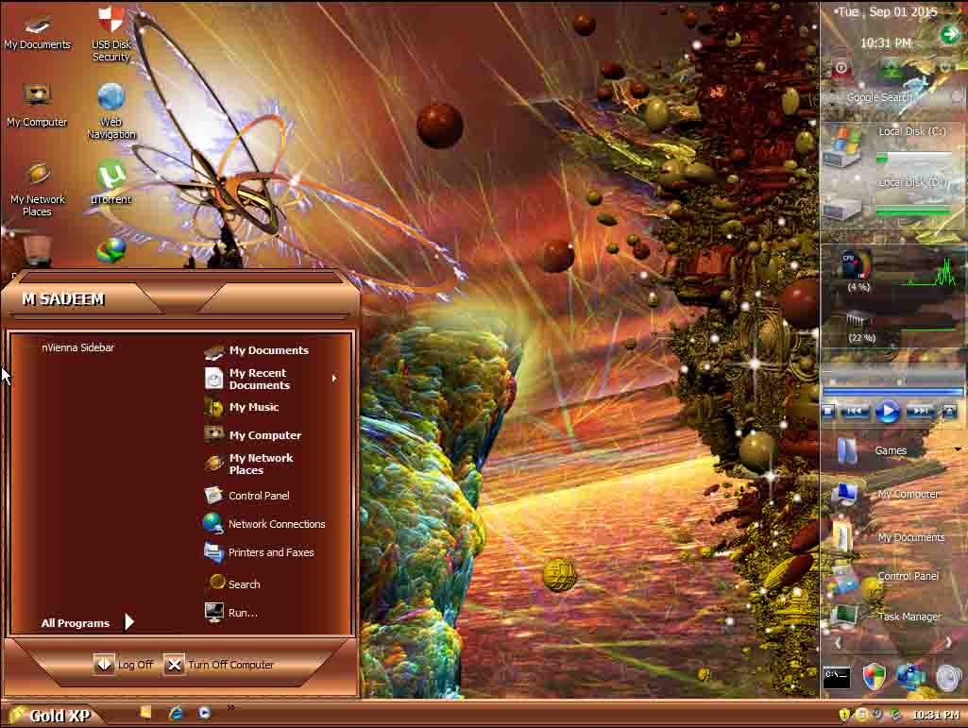Open My Recent Documents in Start menu
The width and height of the screenshot is (968, 728).
260,379
